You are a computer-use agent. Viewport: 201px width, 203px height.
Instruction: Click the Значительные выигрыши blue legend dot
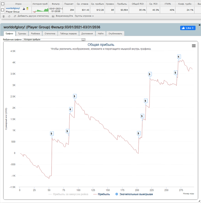point(117,194)
